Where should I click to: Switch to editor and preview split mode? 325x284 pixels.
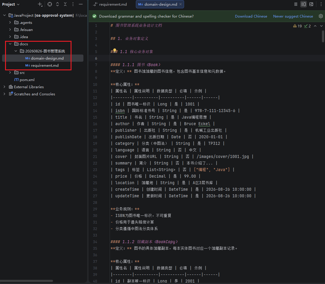tap(304, 4)
